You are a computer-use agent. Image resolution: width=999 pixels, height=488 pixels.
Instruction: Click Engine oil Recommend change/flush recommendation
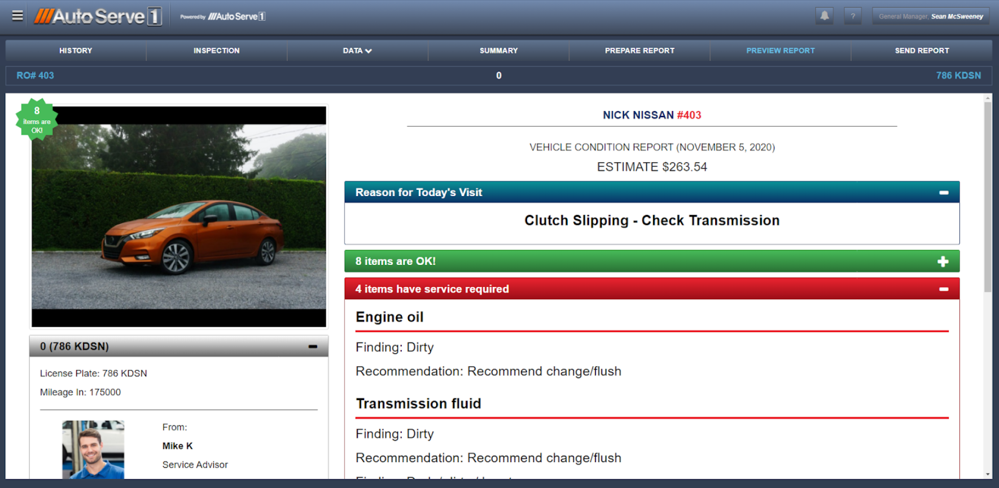(x=488, y=372)
